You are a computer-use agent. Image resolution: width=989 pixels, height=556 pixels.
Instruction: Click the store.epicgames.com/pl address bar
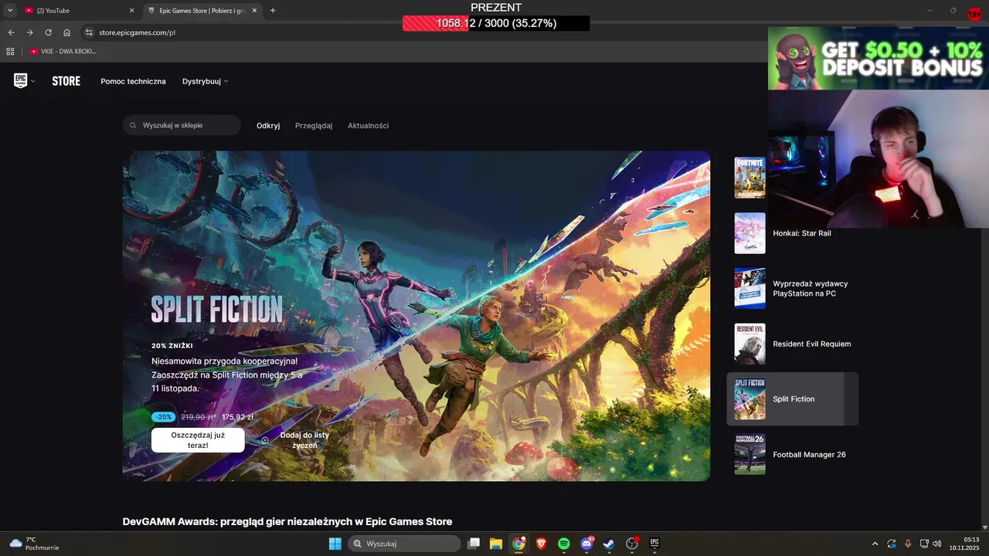click(137, 33)
